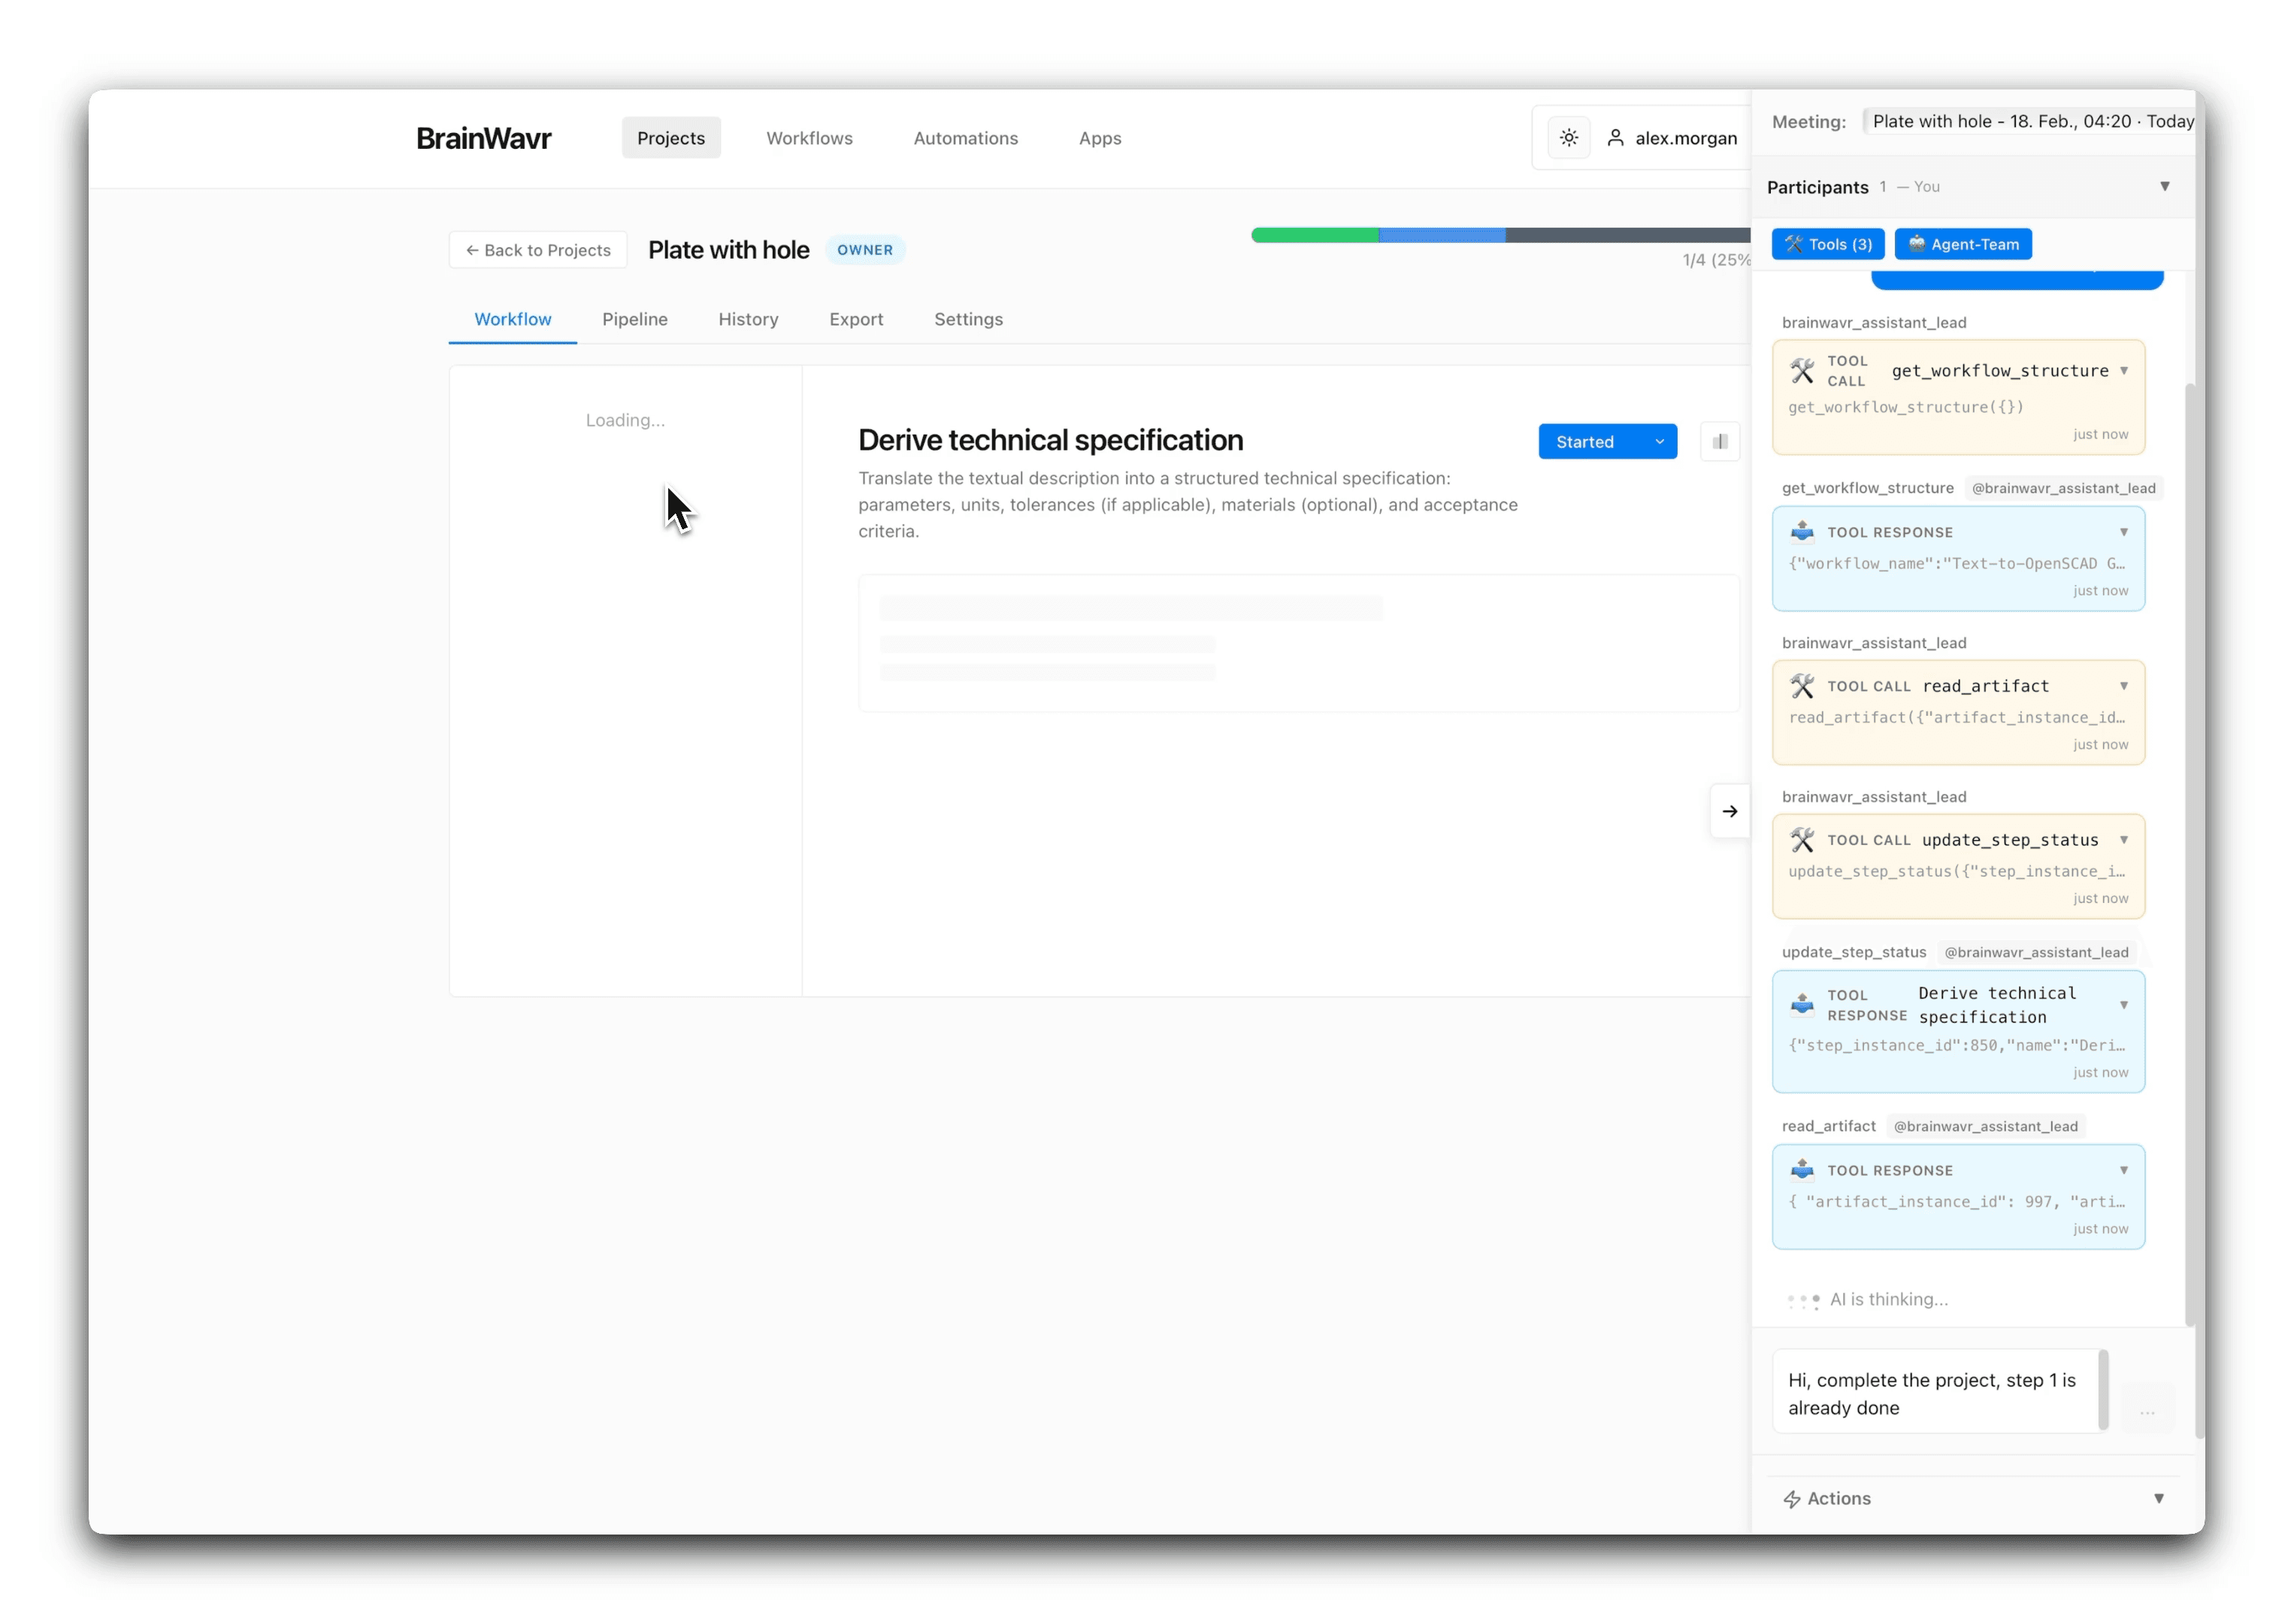Image resolution: width=2294 pixels, height=1624 pixels.
Task: Click the dark gray progress bar segment
Action: coord(1627,235)
